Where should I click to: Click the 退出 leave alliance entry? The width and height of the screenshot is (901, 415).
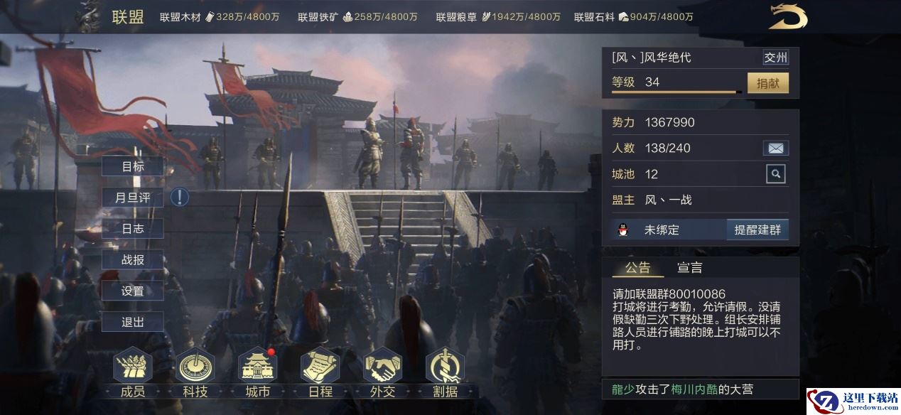point(133,322)
